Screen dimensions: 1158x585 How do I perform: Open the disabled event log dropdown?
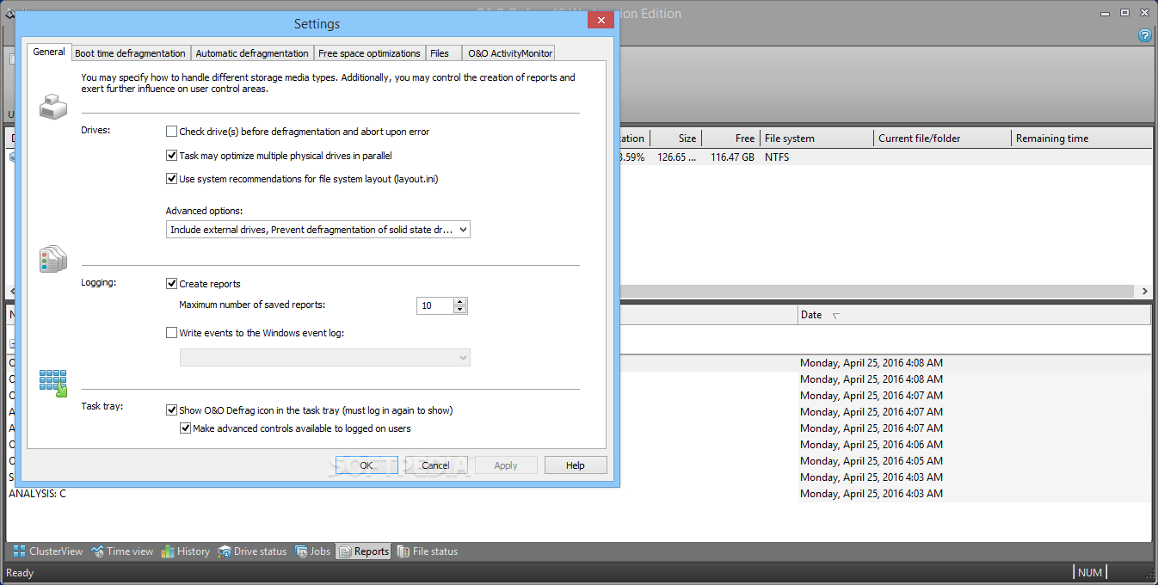(325, 357)
